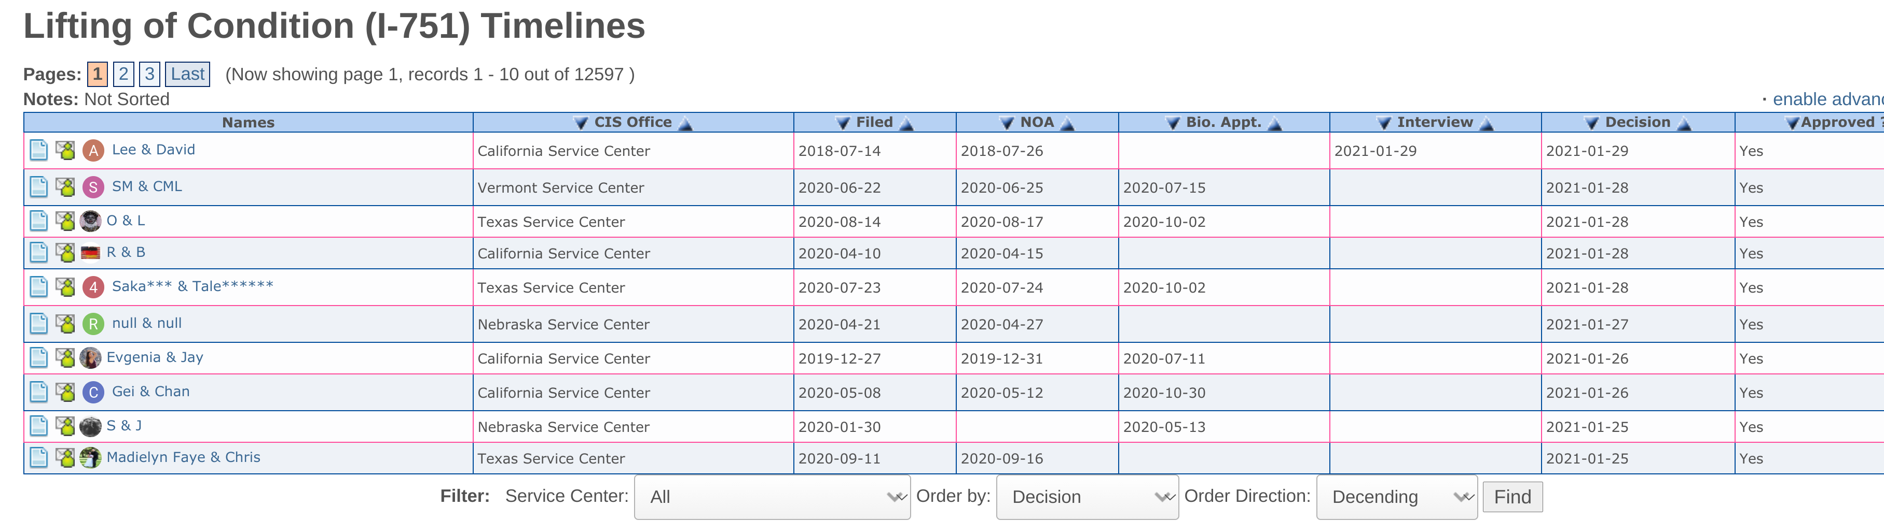
Task: Open the Service Center filter dropdown
Action: tap(772, 497)
